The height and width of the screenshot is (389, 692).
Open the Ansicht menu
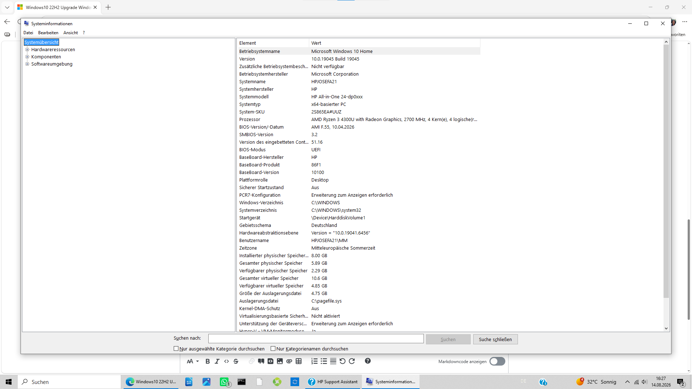[x=71, y=33]
